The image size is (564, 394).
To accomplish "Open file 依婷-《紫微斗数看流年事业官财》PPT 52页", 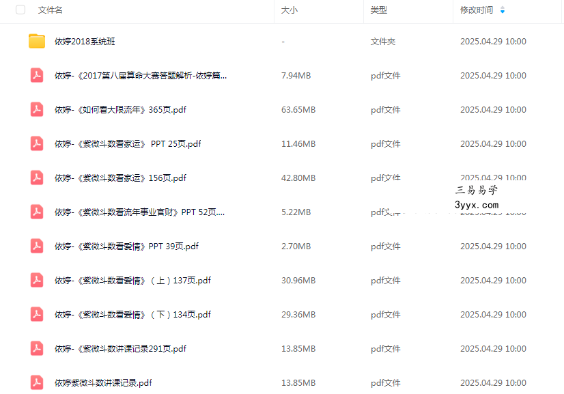I will (139, 212).
